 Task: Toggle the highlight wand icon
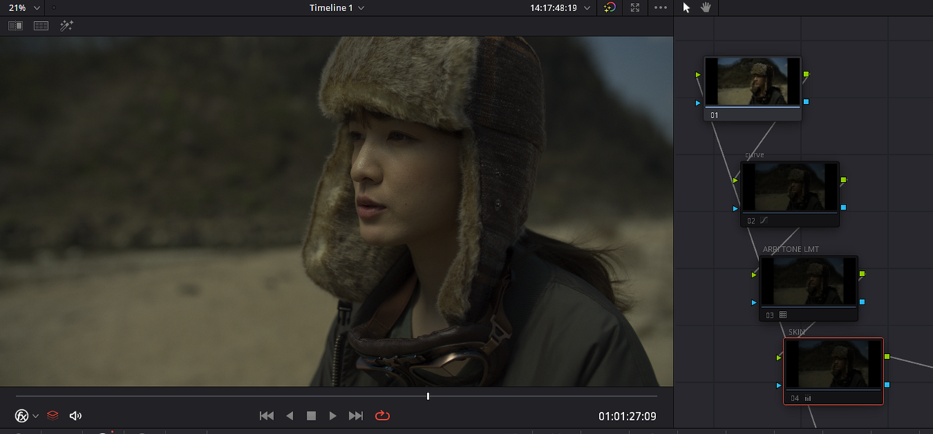[x=67, y=25]
